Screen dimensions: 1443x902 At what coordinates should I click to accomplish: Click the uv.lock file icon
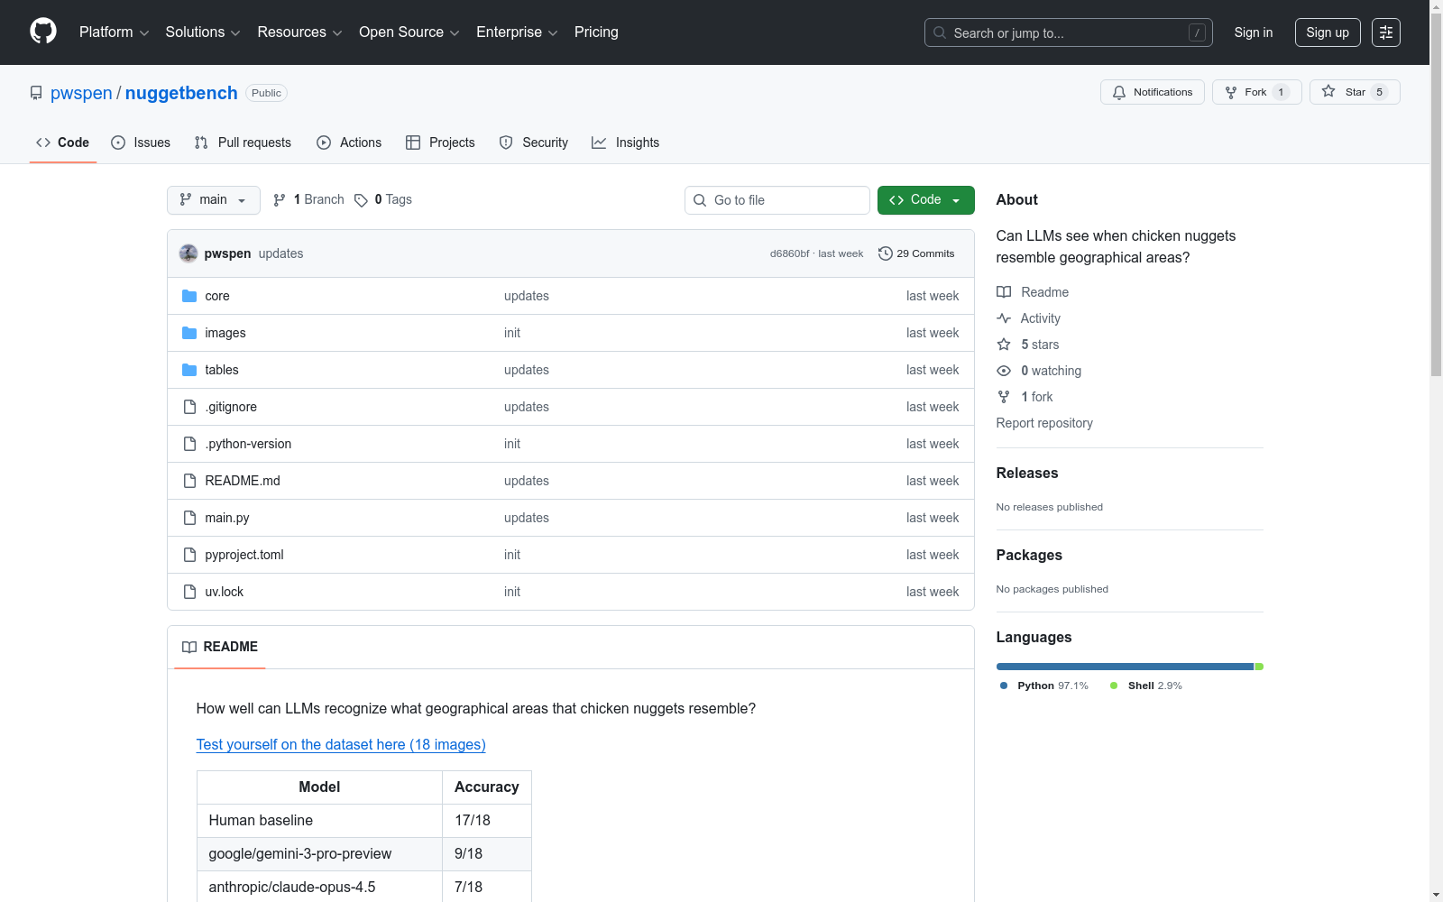tap(189, 592)
